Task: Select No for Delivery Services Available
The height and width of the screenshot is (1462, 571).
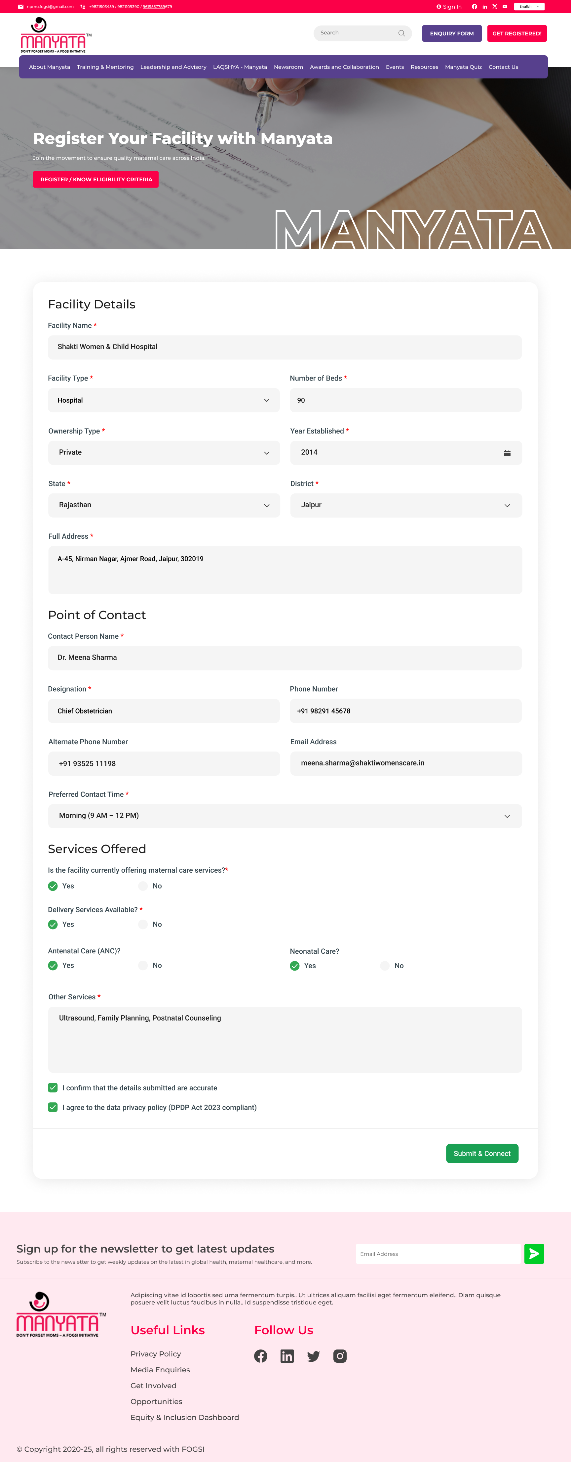Action: click(x=143, y=924)
